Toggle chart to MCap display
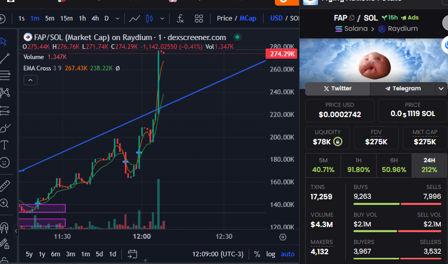Image resolution: width=448 pixels, height=264 pixels. [x=248, y=18]
